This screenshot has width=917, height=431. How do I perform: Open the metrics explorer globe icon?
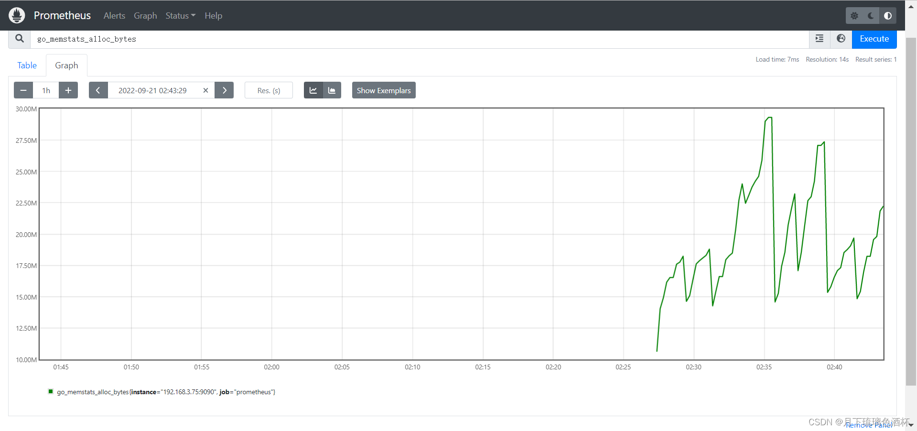841,39
